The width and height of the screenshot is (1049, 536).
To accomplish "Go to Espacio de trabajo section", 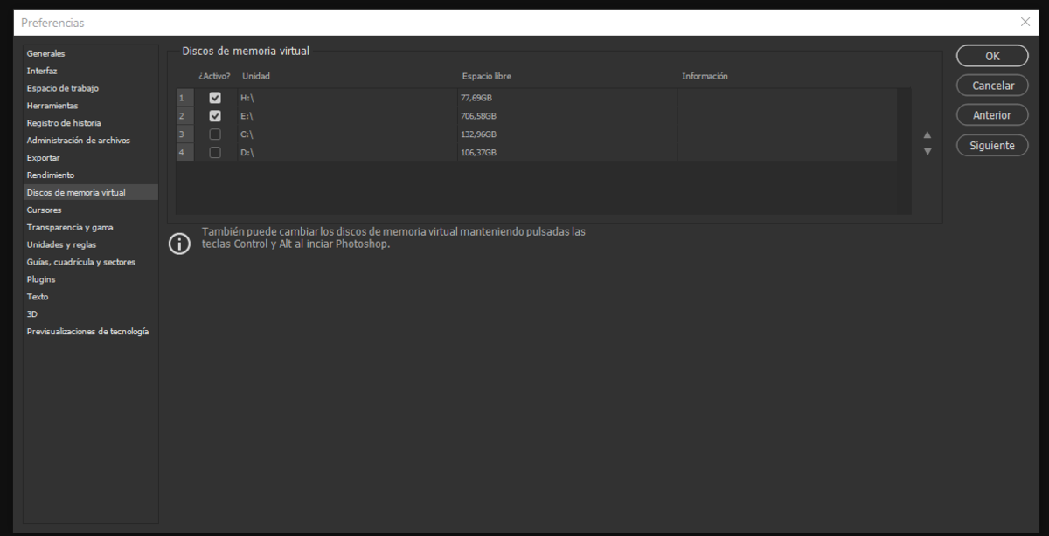I will [x=91, y=88].
